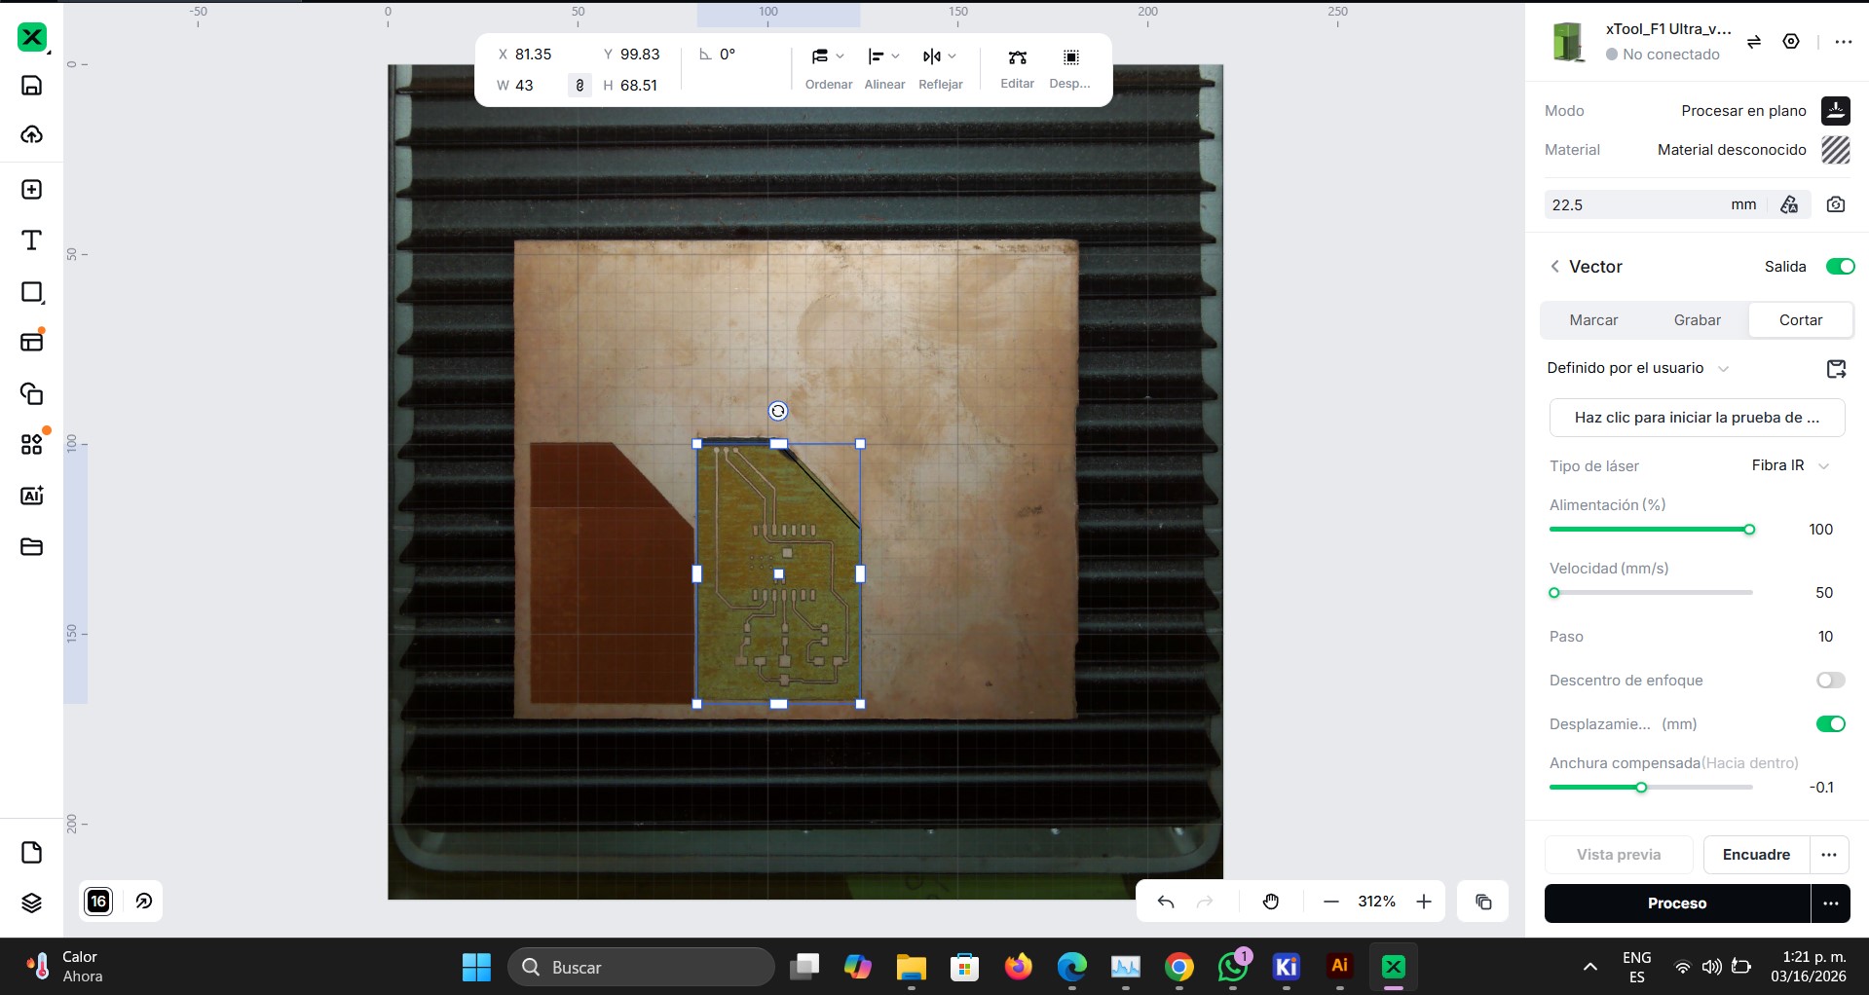Click the circular history icon near 16

coord(144,902)
